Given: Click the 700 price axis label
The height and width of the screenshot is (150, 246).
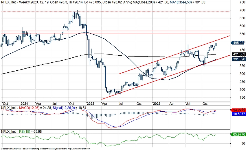Looking at the screenshot, I should point(242,10).
